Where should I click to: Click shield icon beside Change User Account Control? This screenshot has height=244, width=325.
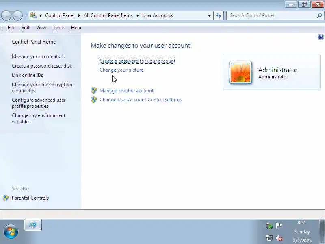point(94,100)
